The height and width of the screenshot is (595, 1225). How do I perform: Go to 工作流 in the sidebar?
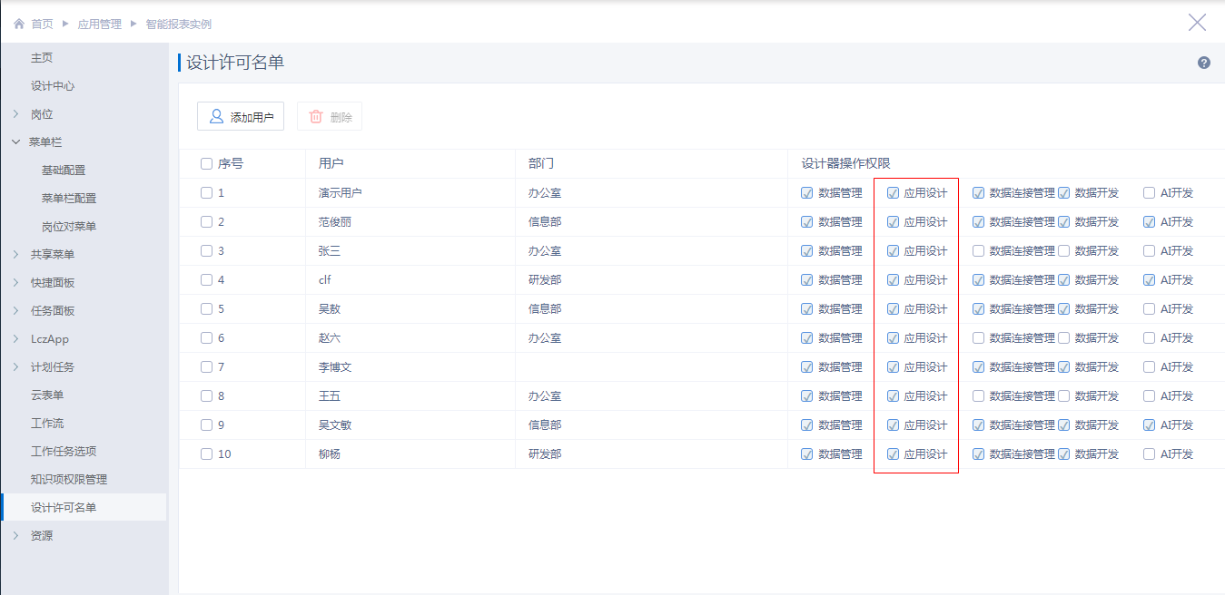[x=47, y=424]
